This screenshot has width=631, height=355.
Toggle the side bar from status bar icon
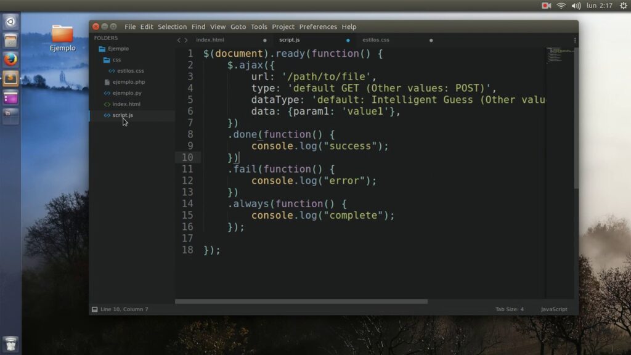click(94, 309)
